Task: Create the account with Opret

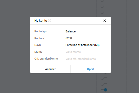Action: click(x=91, y=69)
